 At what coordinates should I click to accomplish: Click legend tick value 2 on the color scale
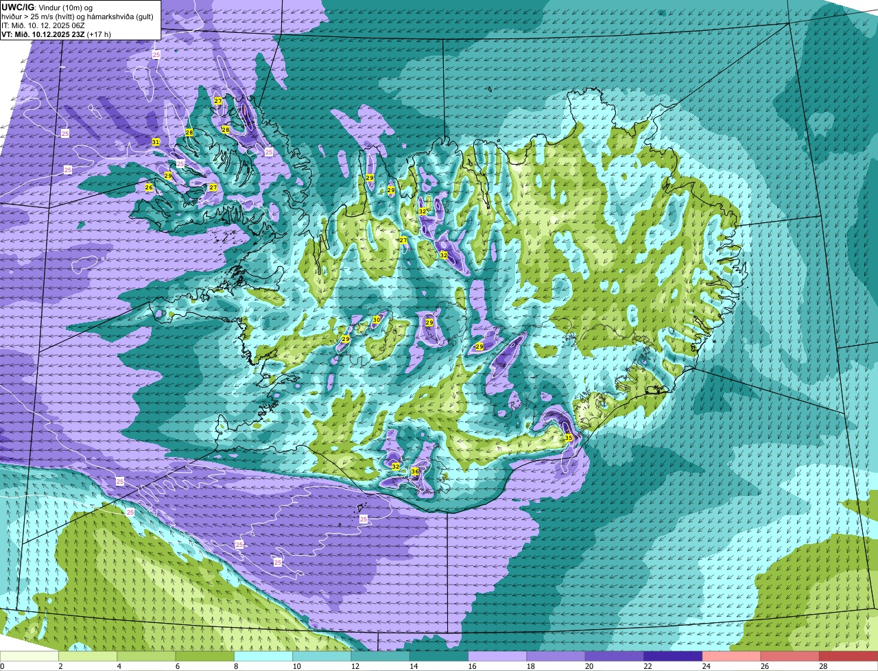coord(60,666)
